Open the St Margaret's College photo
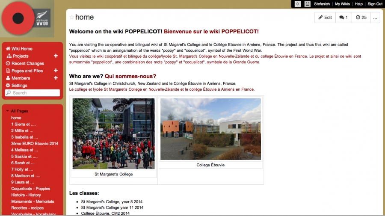 [113, 134]
